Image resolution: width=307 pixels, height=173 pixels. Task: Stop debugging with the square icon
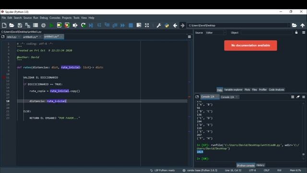(131, 25)
